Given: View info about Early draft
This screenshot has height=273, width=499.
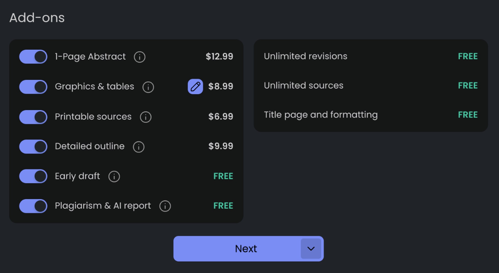Looking at the screenshot, I should [114, 176].
